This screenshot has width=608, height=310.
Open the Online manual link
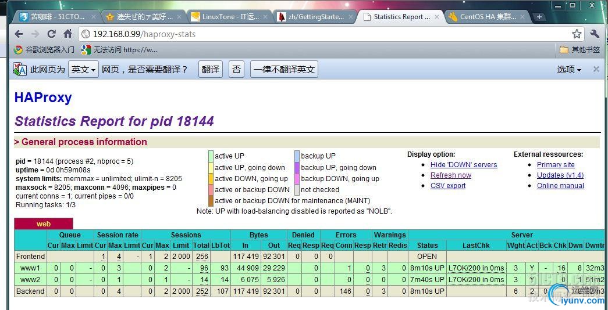560,186
